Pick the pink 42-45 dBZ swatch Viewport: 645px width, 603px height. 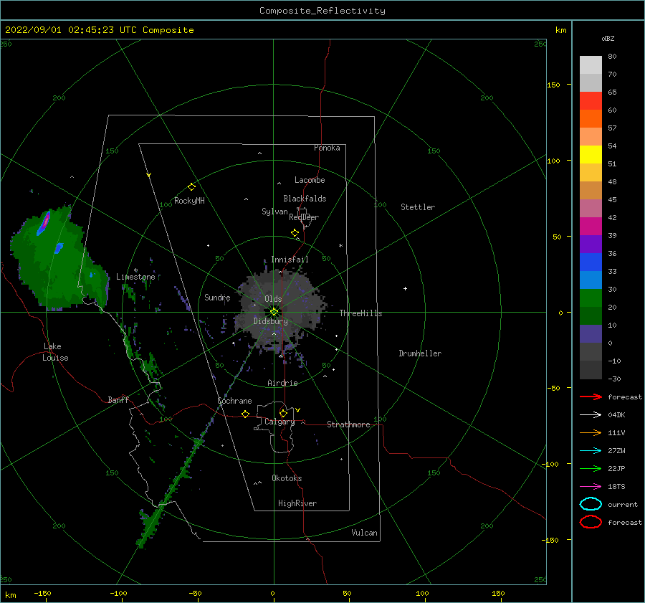point(591,209)
